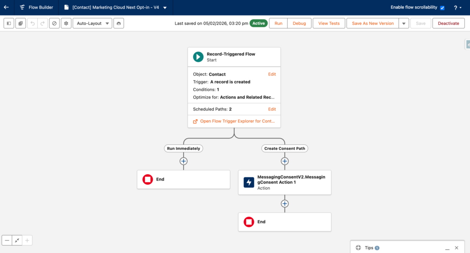Add element under Run Immediately path
Image resolution: width=470 pixels, height=253 pixels.
coord(184,161)
